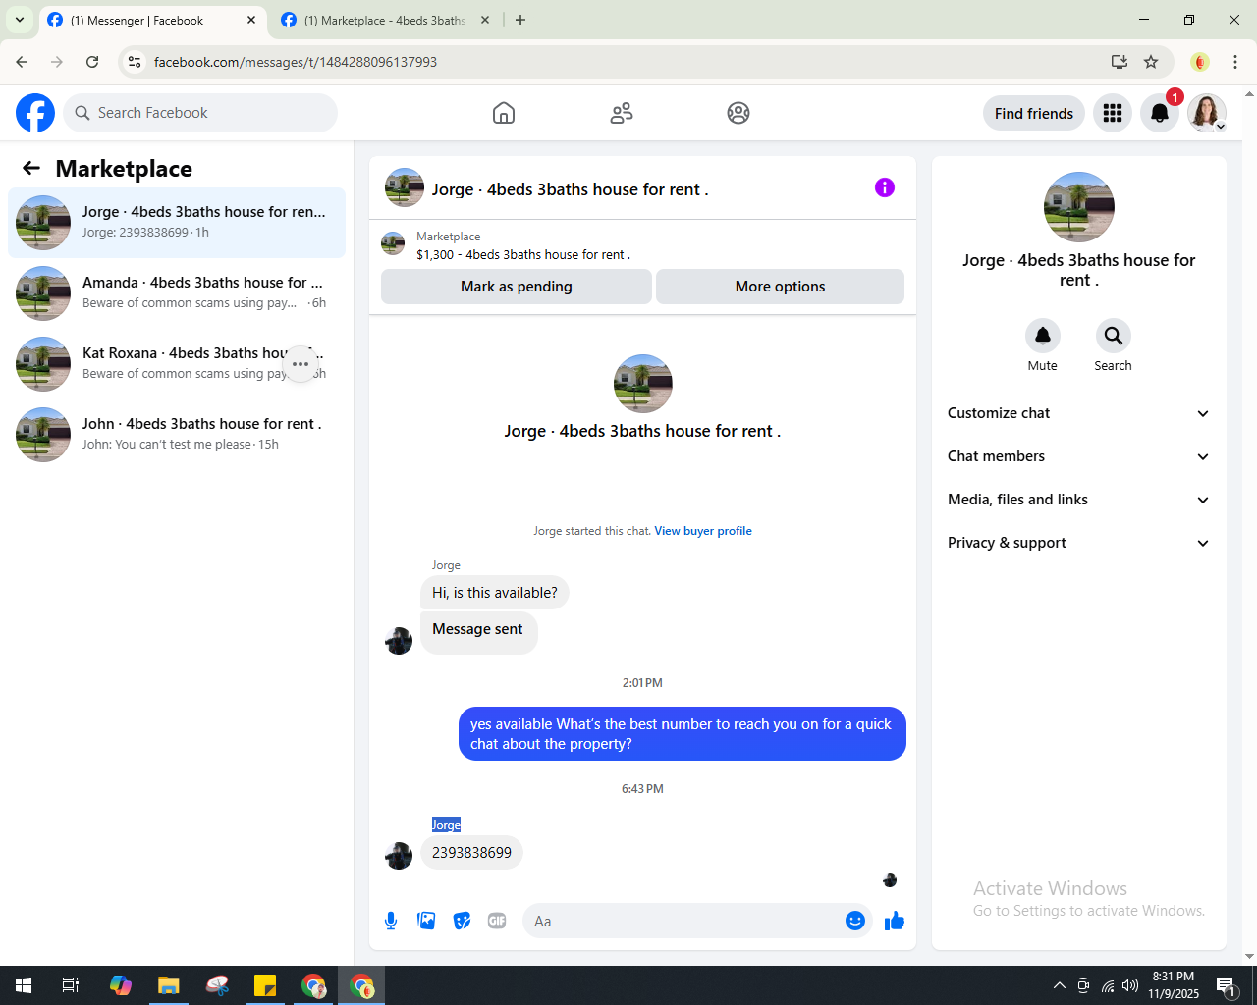Image resolution: width=1257 pixels, height=1005 pixels.
Task: Open the Home feed icon
Action: point(504,113)
